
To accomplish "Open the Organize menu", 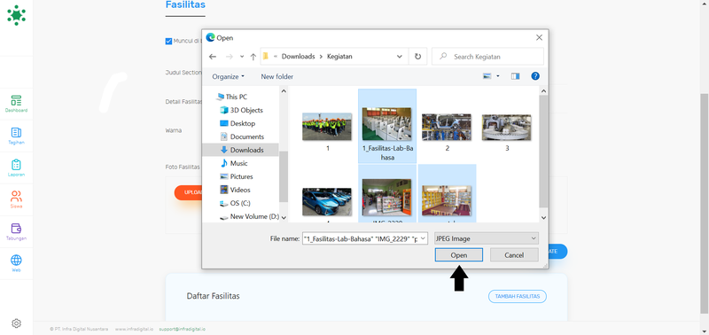I will tap(229, 76).
